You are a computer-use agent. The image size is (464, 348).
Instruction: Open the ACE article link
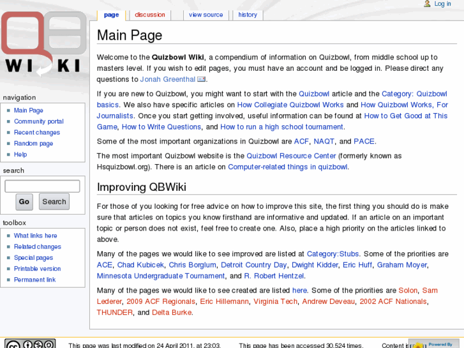105,265
